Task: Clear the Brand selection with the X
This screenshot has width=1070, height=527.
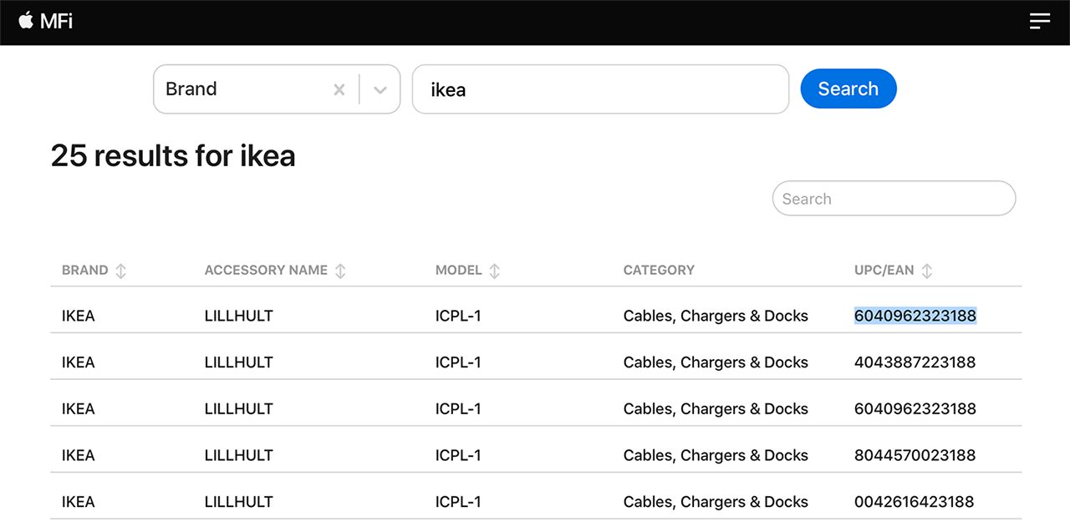Action: pyautogui.click(x=339, y=89)
